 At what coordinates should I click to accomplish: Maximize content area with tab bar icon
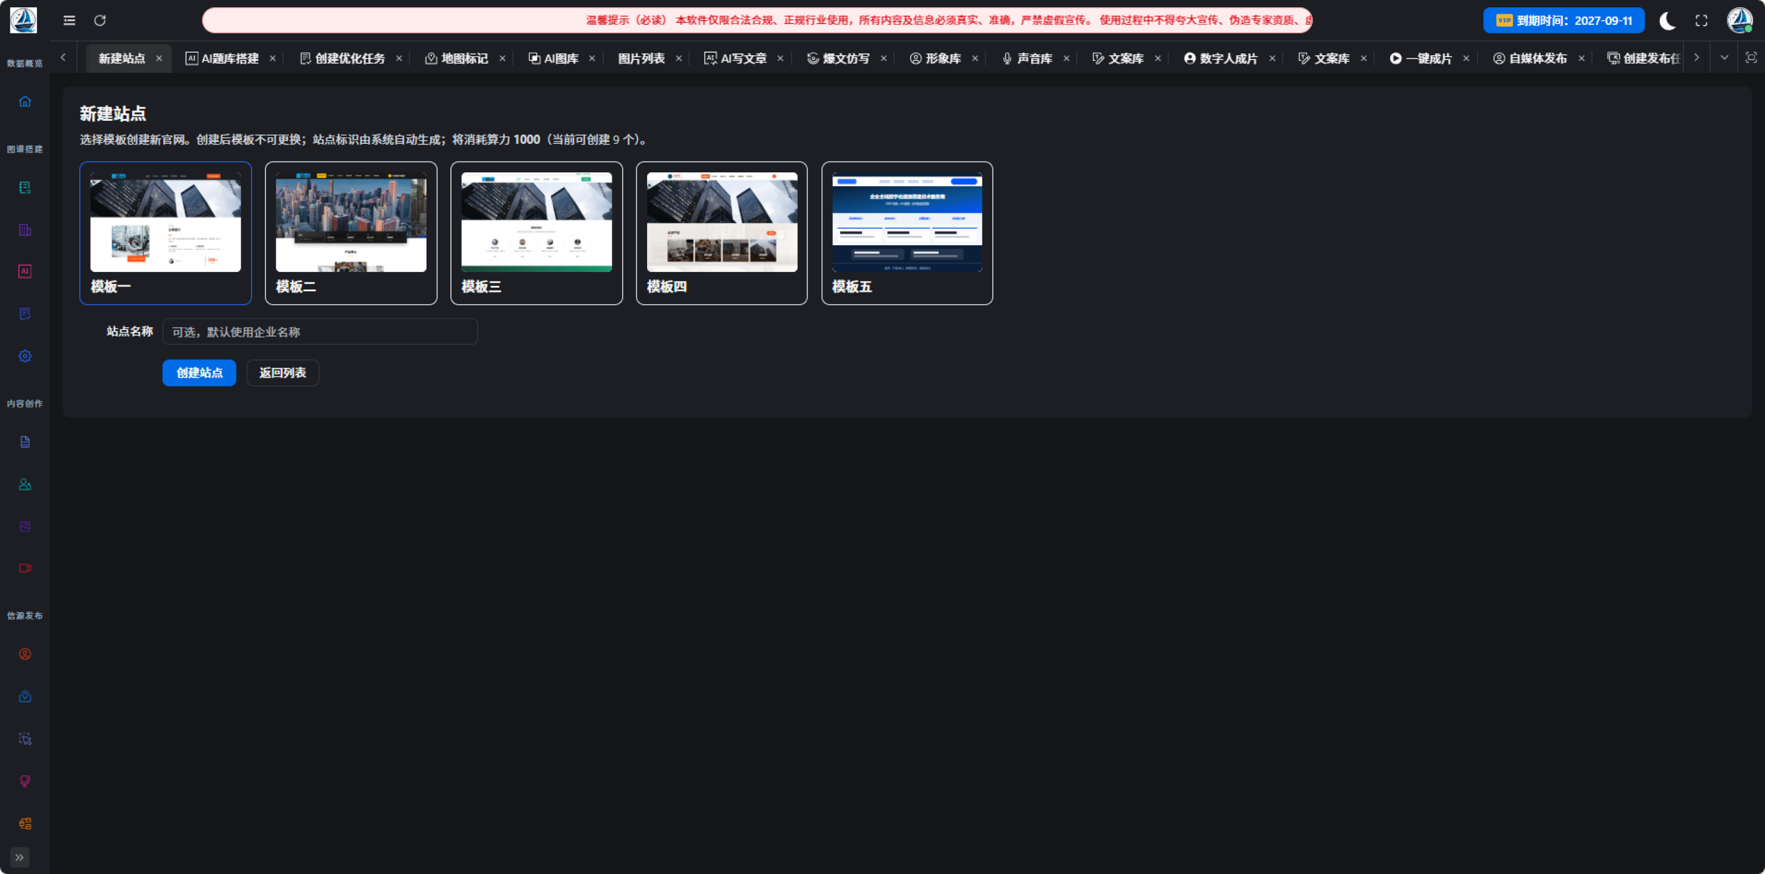[x=1751, y=58]
